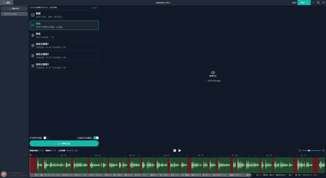The image size is (326, 178).
Task: Click the timeline zoom slider
Action: tap(311, 151)
